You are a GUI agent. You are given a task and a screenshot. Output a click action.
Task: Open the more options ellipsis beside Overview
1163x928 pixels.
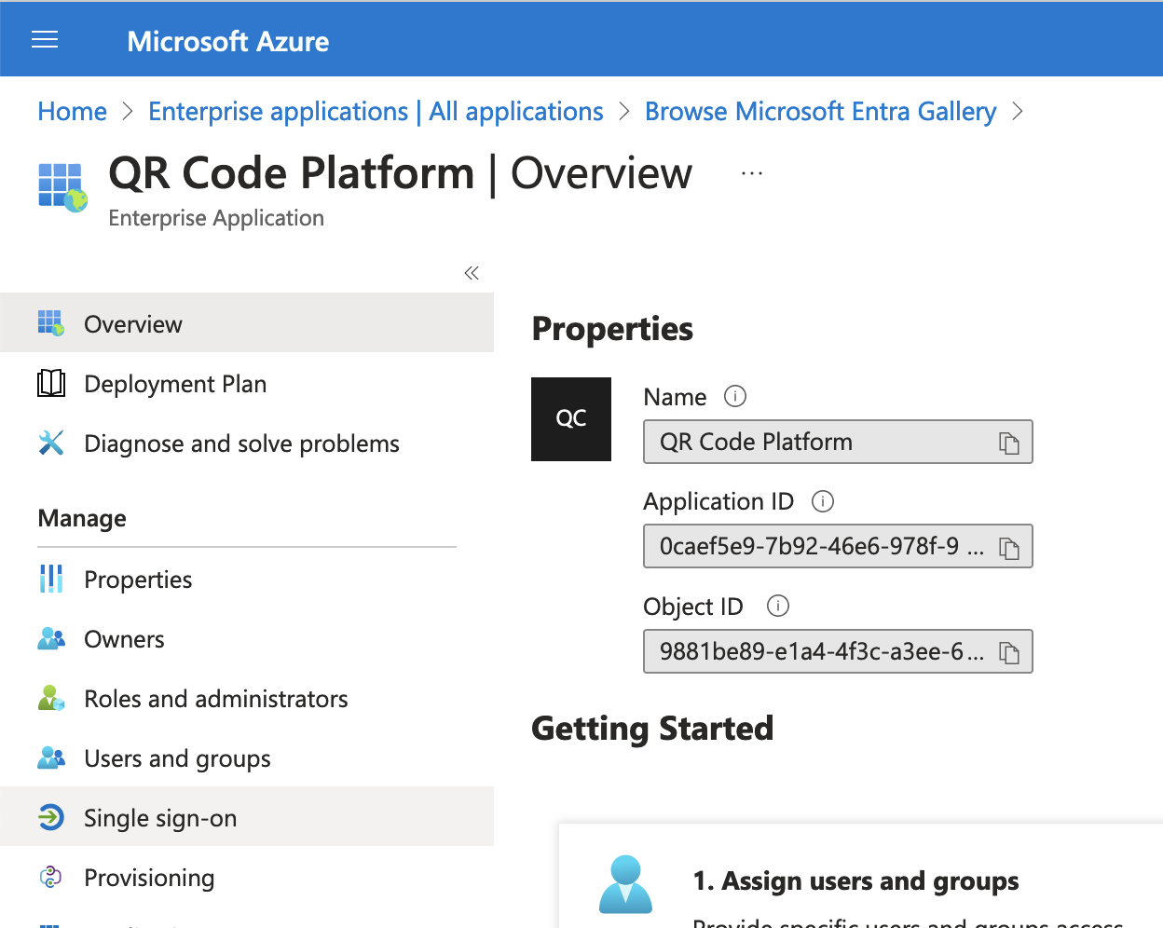(x=752, y=173)
